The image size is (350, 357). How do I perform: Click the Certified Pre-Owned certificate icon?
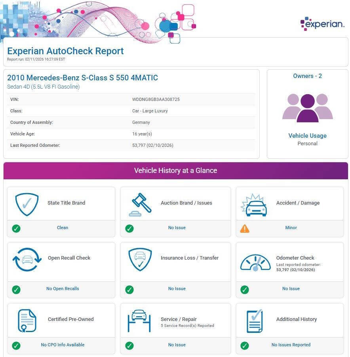(27, 321)
